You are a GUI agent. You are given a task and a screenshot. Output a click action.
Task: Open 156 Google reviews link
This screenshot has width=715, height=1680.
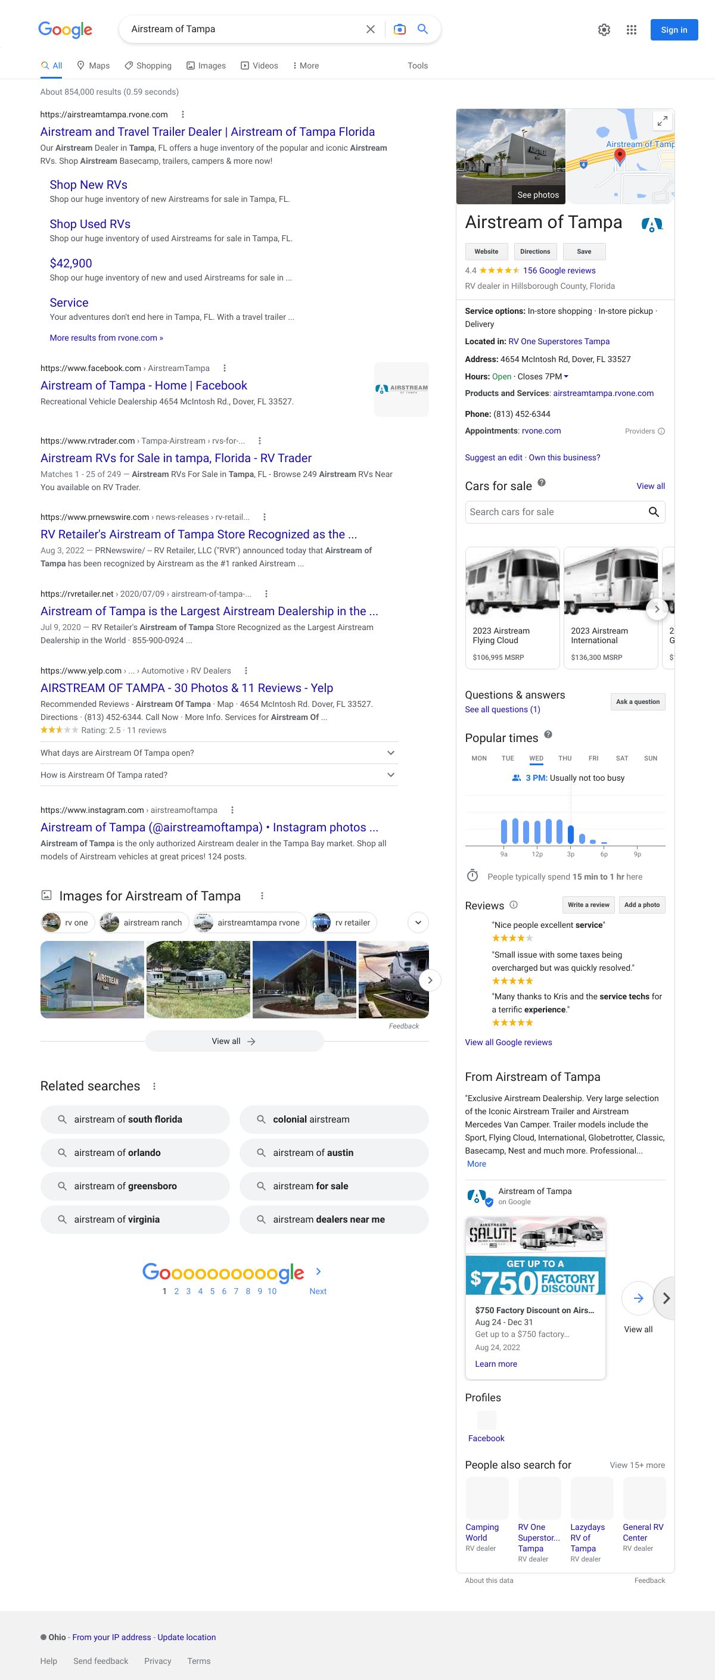(559, 270)
